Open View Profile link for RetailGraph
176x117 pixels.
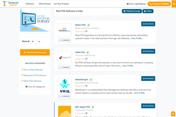coord(139,93)
